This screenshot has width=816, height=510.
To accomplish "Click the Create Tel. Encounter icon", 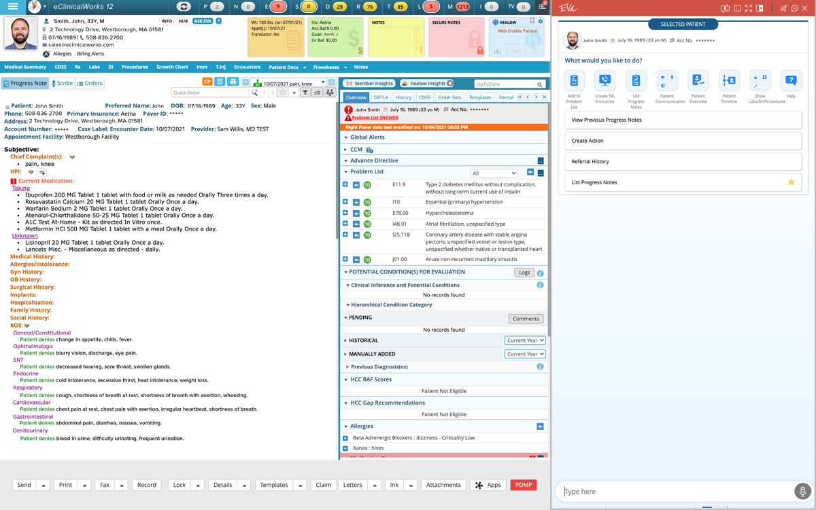I will click(x=605, y=80).
